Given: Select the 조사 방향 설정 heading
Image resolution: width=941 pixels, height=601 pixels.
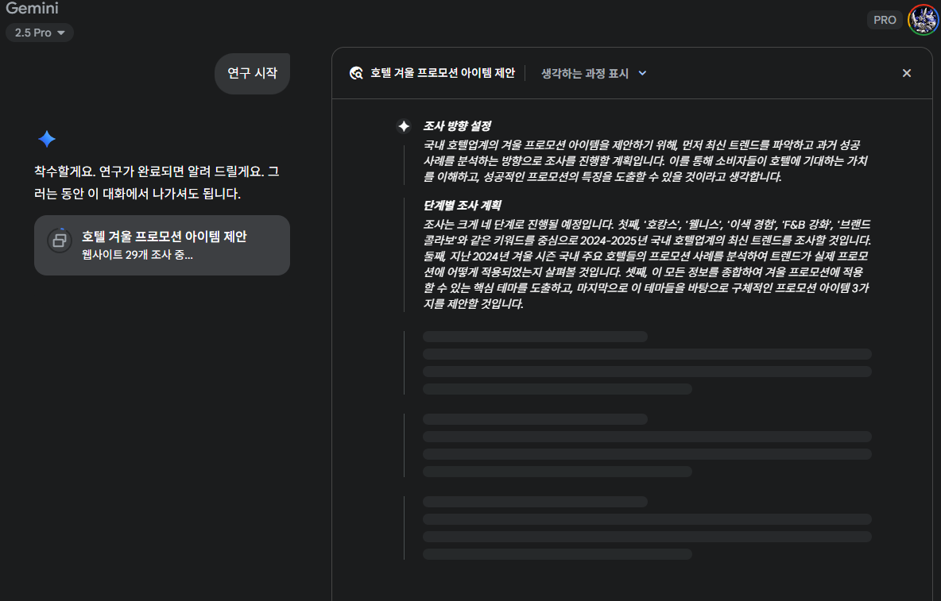Looking at the screenshot, I should click(x=457, y=125).
